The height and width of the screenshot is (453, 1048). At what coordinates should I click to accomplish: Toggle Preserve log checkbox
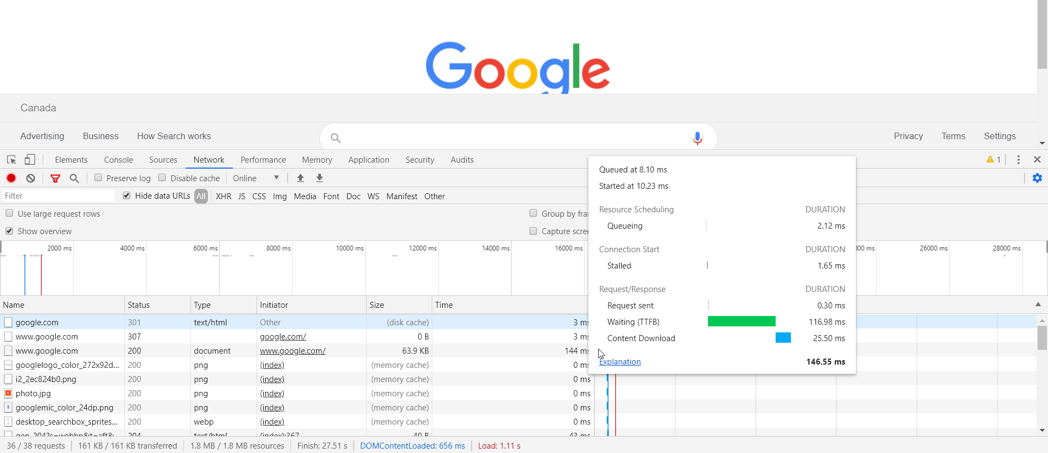point(98,177)
